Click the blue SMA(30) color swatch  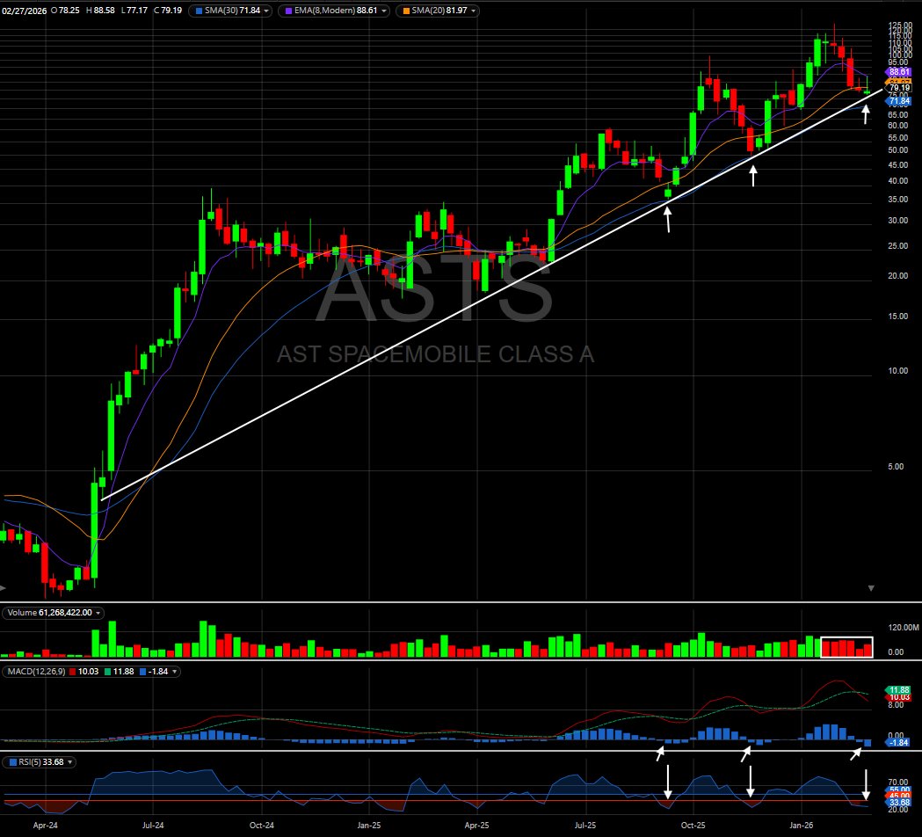pos(199,11)
